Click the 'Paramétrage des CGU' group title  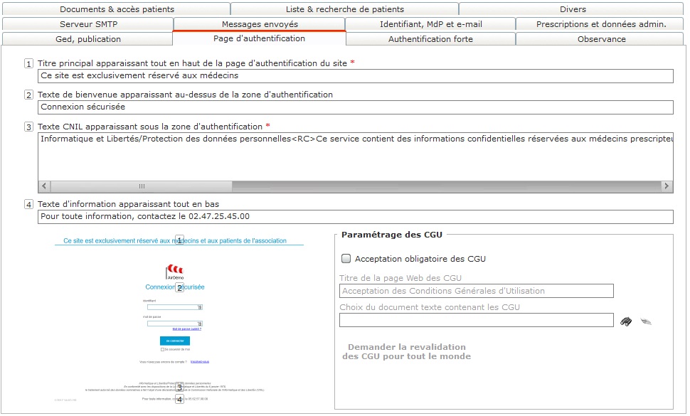(x=392, y=235)
